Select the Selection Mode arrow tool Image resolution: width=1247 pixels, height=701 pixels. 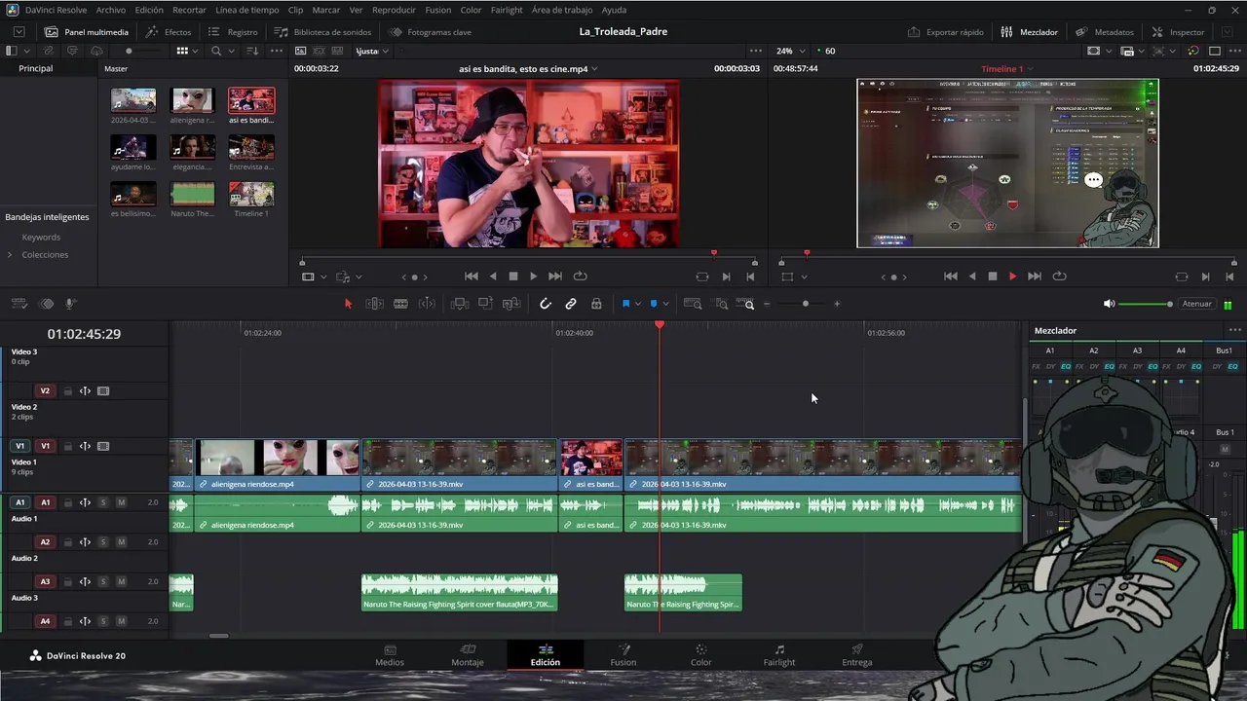348,304
